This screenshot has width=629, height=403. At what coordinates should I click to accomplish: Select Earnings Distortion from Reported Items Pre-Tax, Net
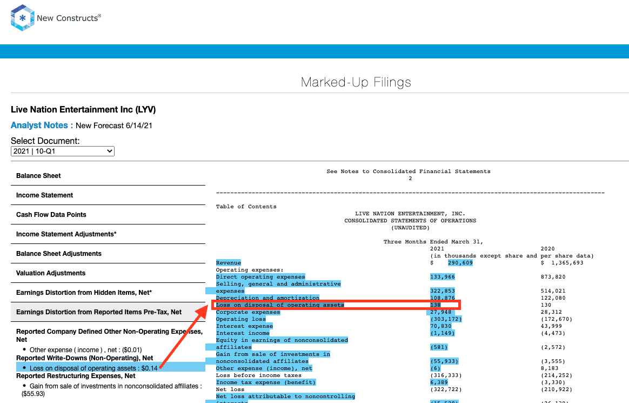click(x=108, y=312)
